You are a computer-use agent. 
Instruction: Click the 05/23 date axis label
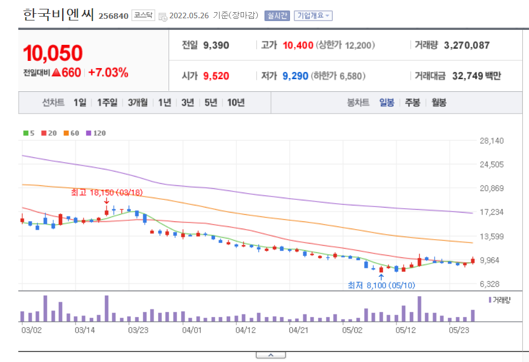(x=459, y=330)
